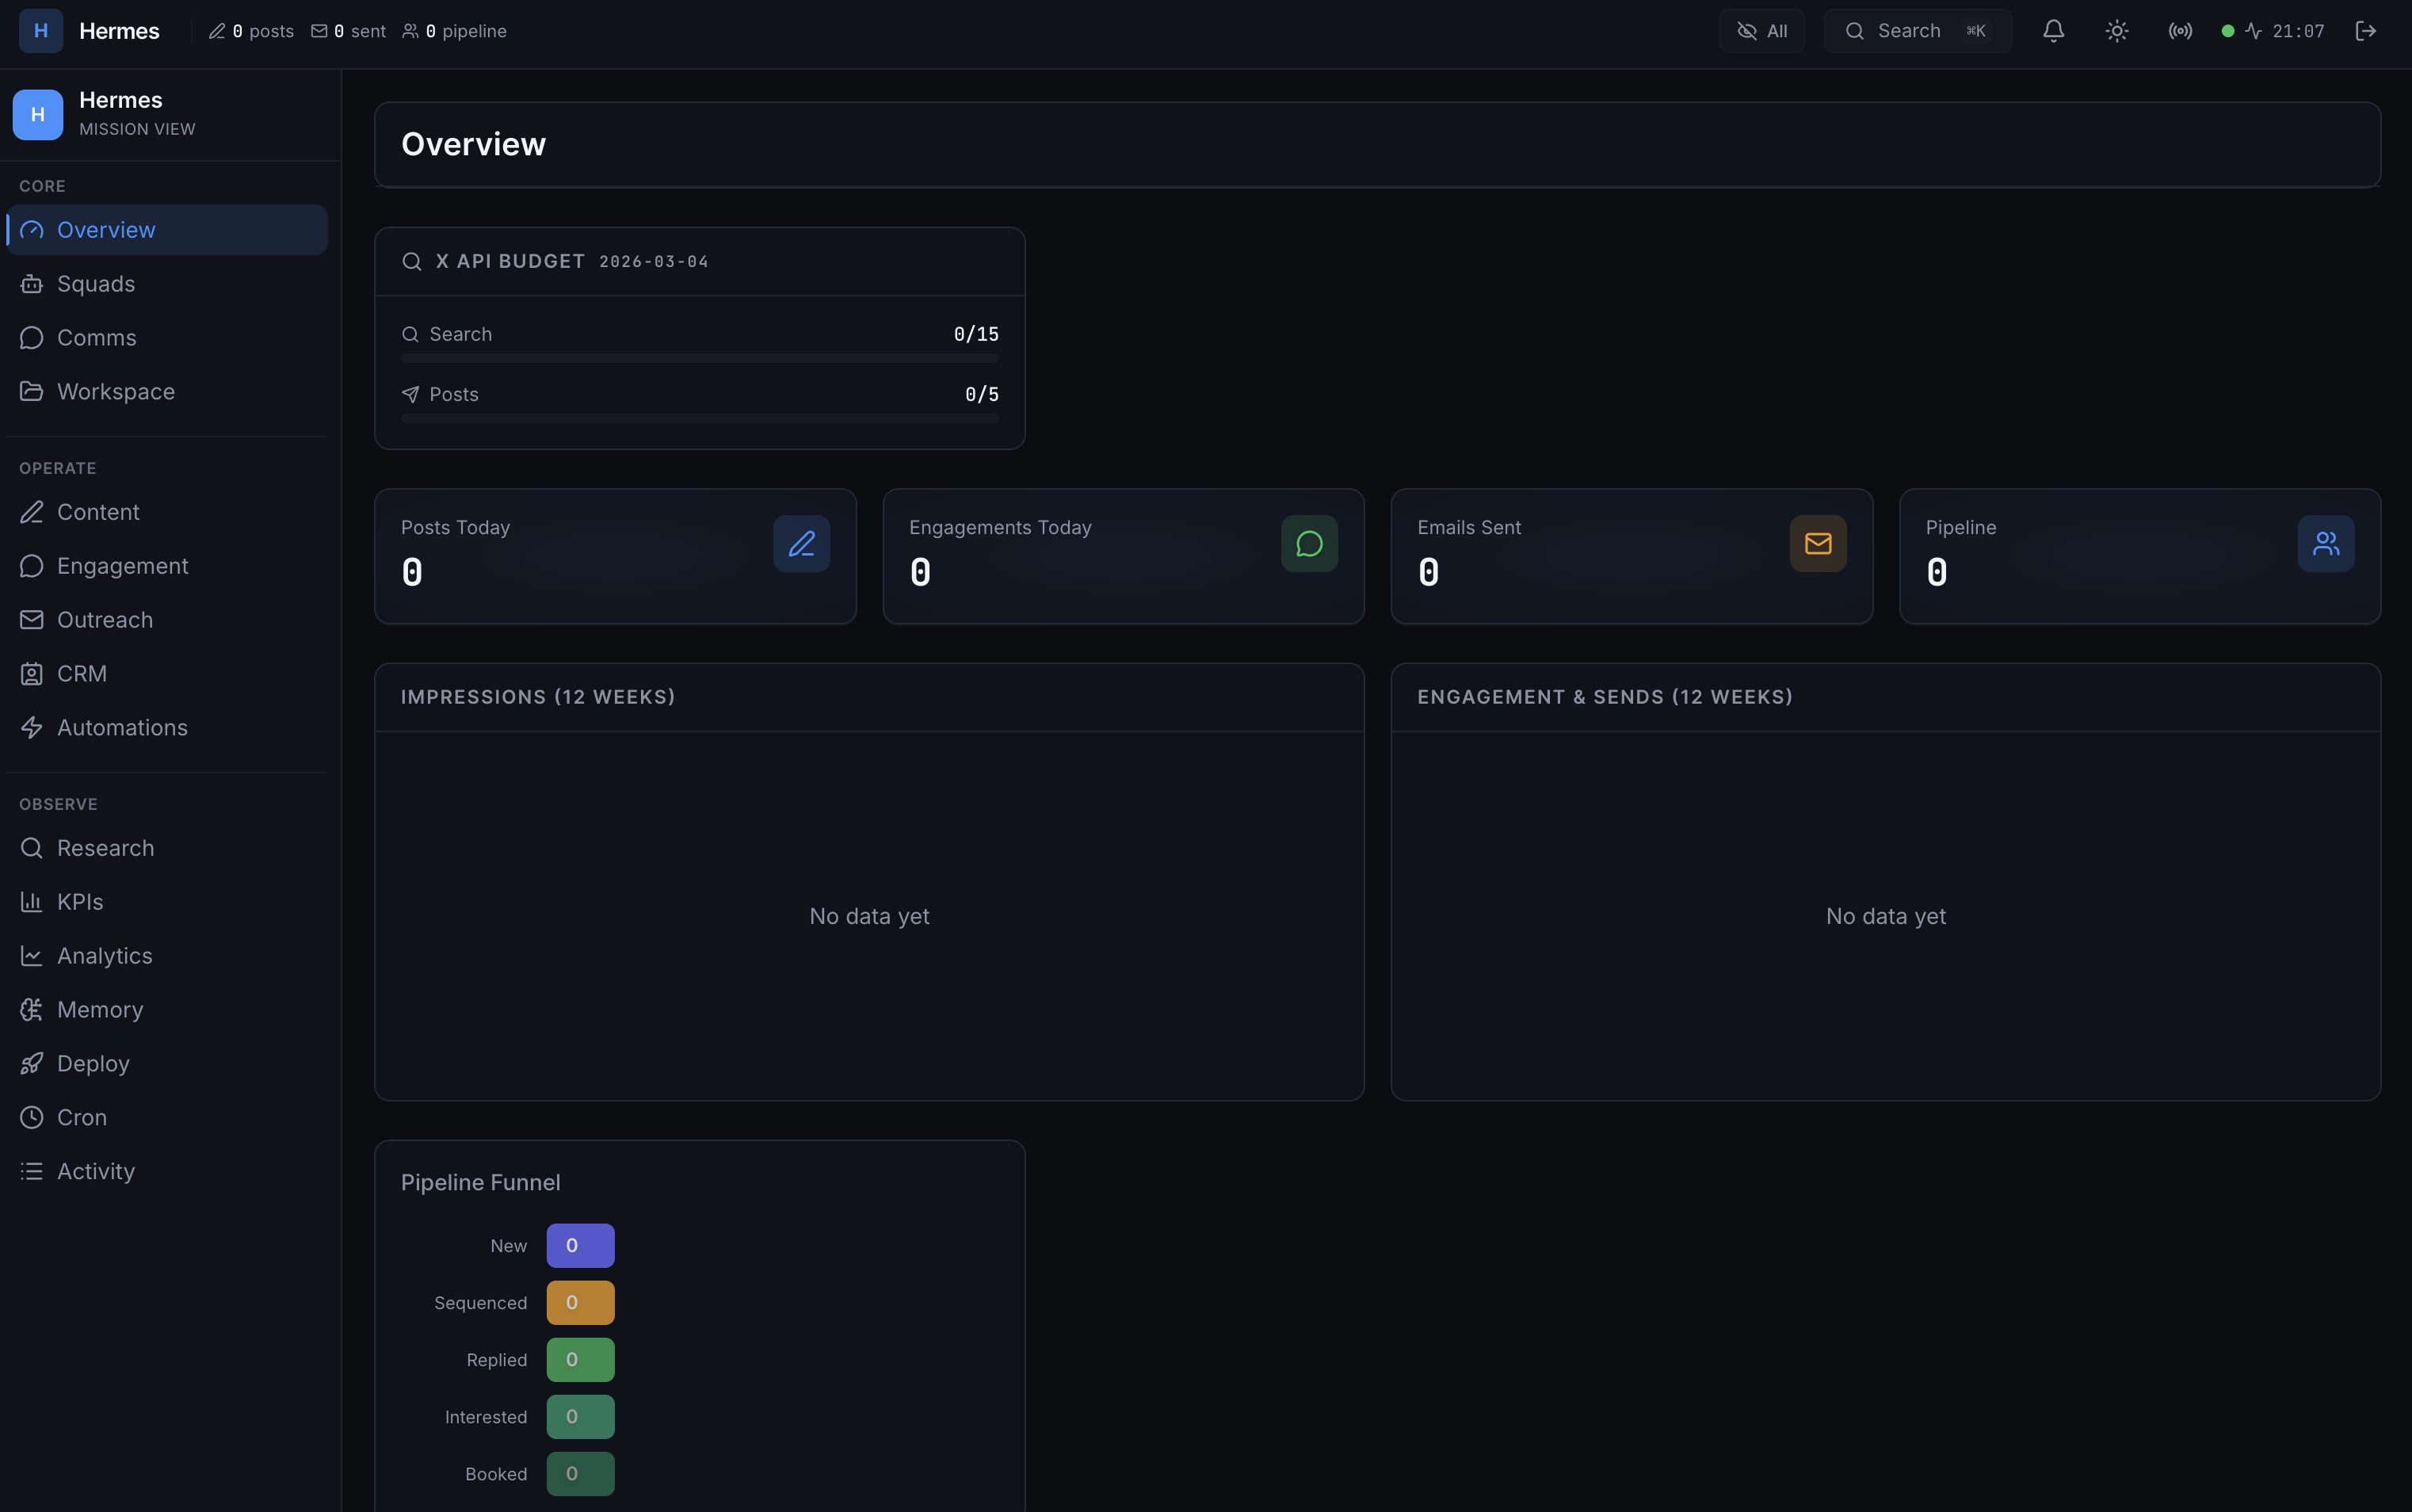Open the Workspace section
Screen dimensions: 2412x1512
coord(167,392)
